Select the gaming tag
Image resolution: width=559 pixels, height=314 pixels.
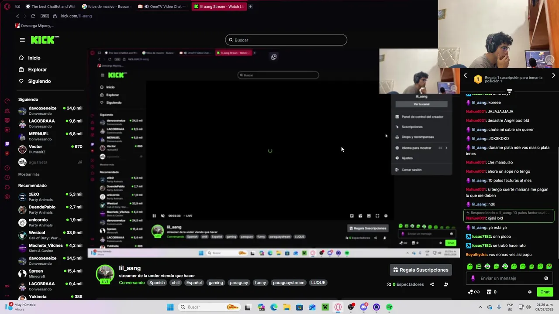pos(216,283)
